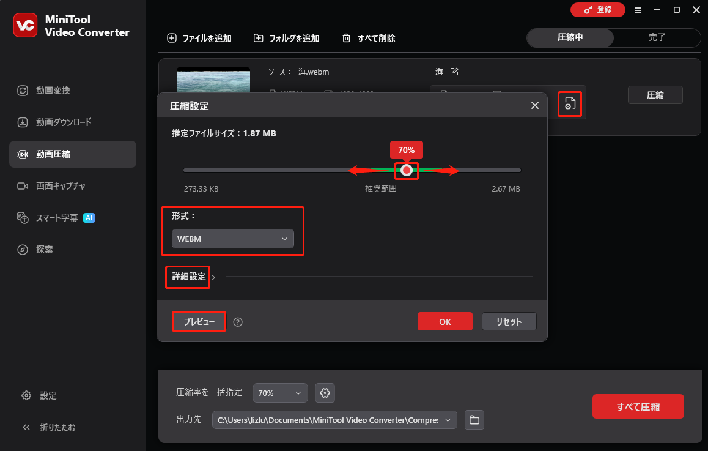Select the 圧縮中 tab
Screen dimensions: 708x451
(x=569, y=37)
